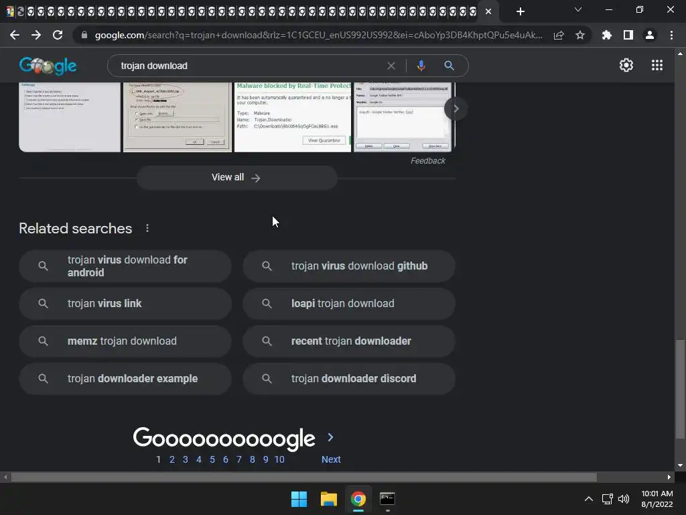Start voice search with the microphone
Screen dimensions: 686x515
(421, 66)
